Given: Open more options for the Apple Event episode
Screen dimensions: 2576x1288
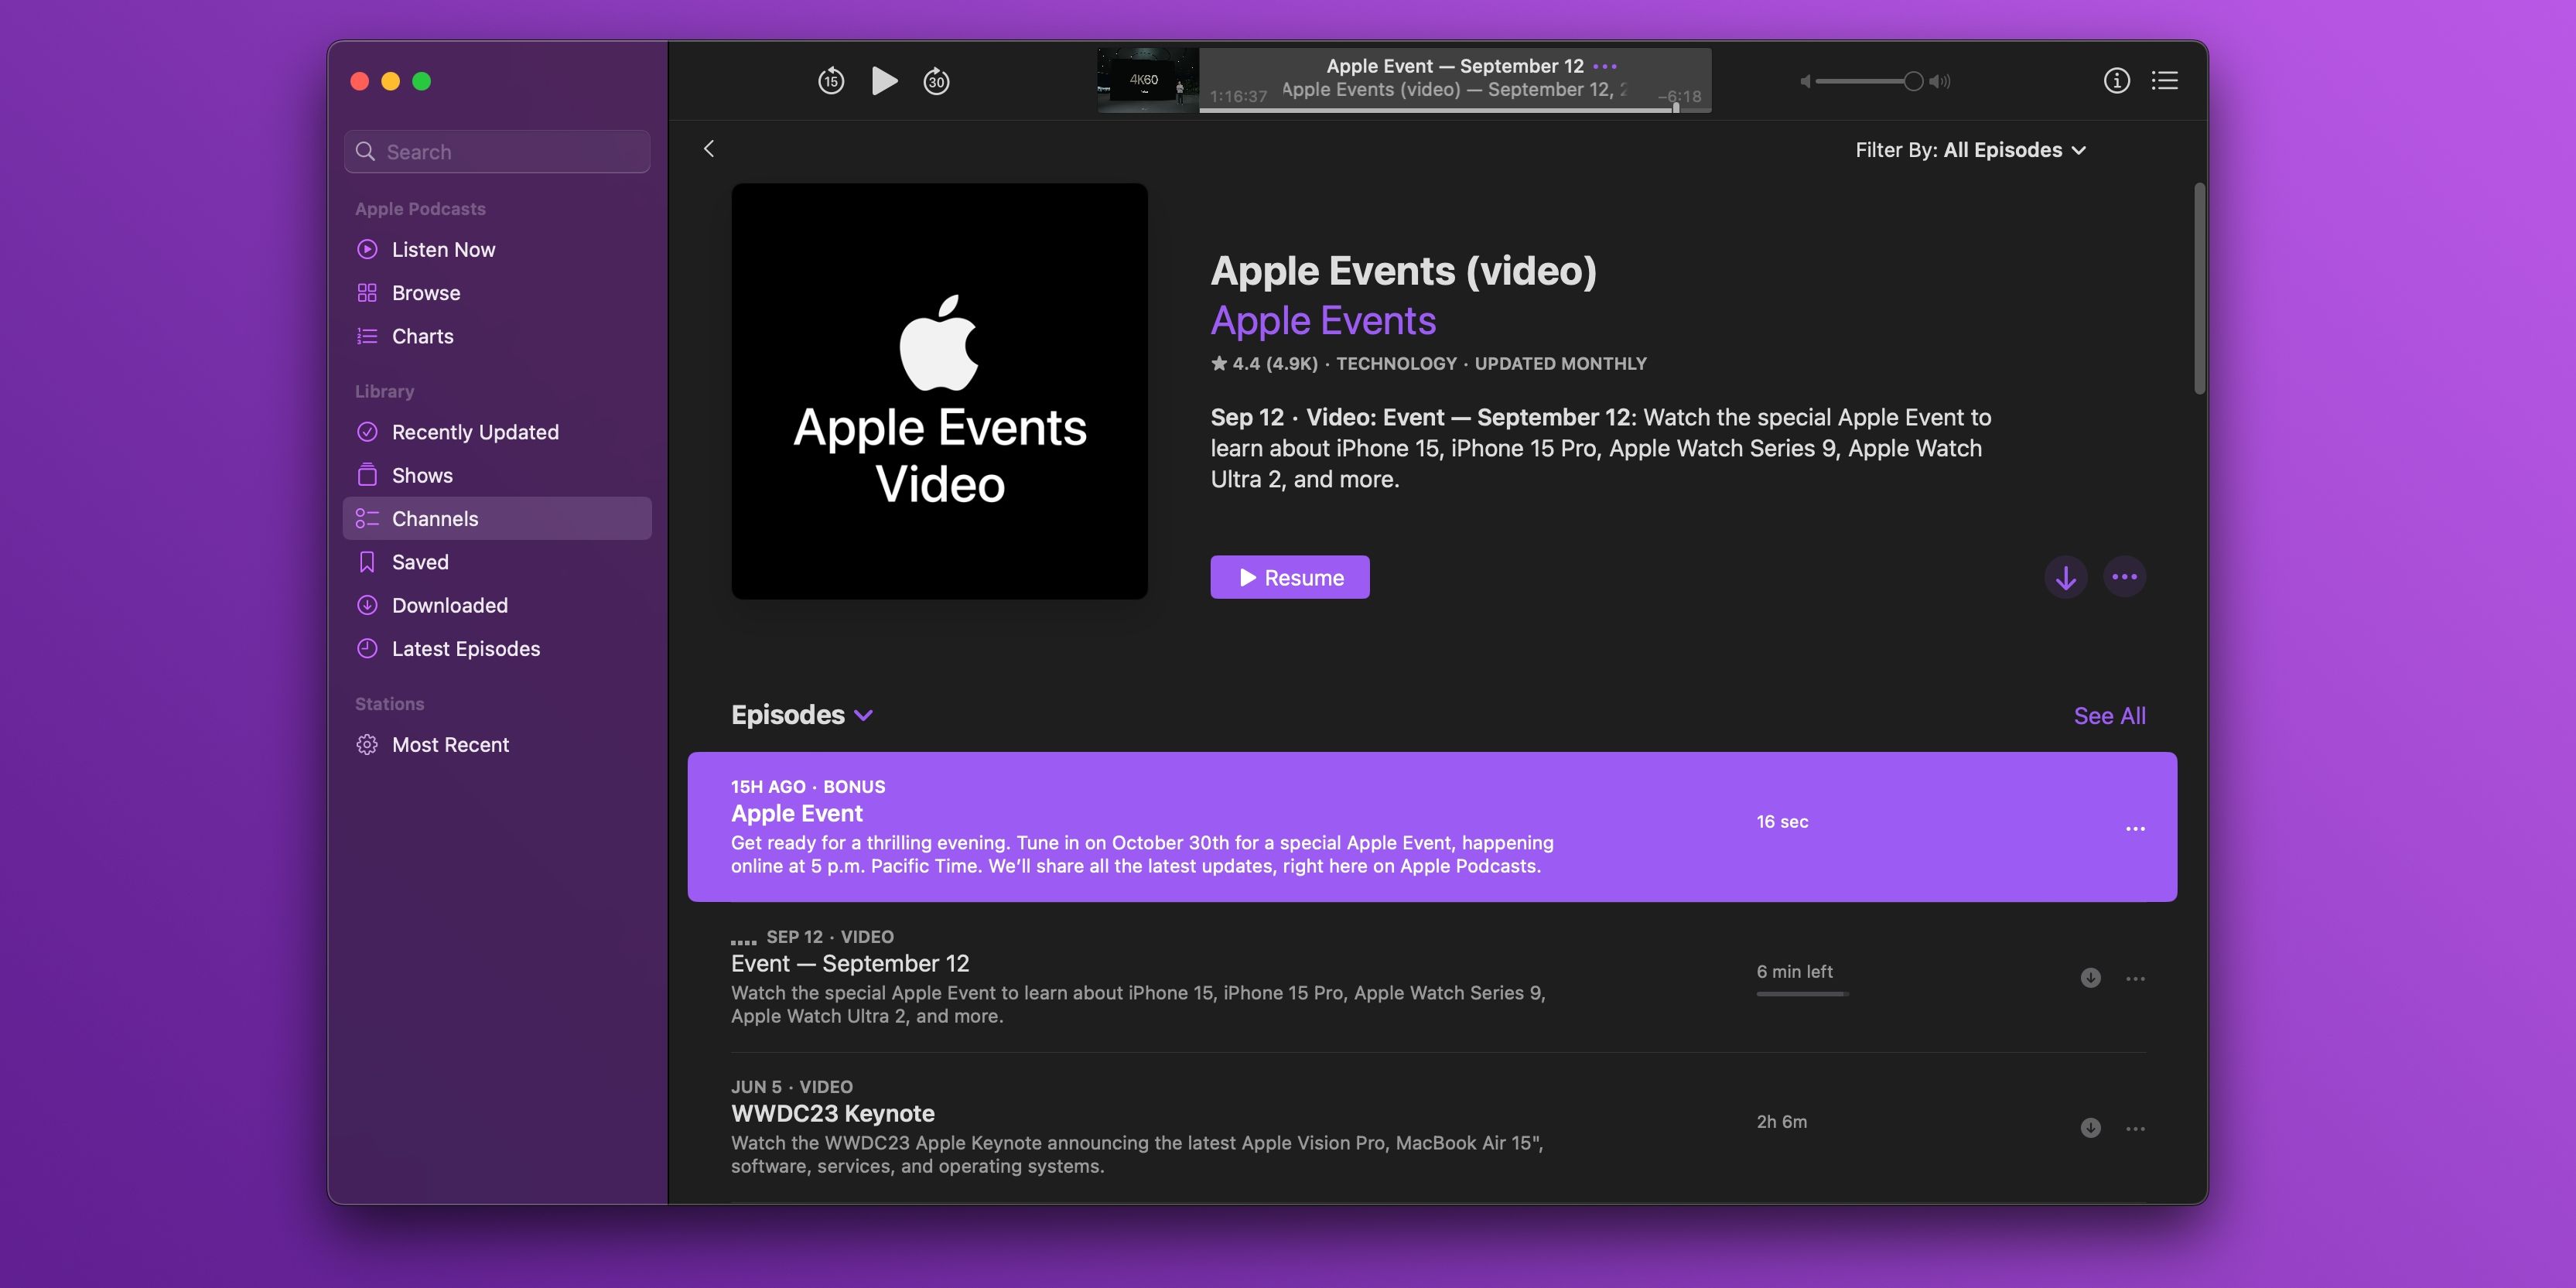Looking at the screenshot, I should tap(2136, 828).
